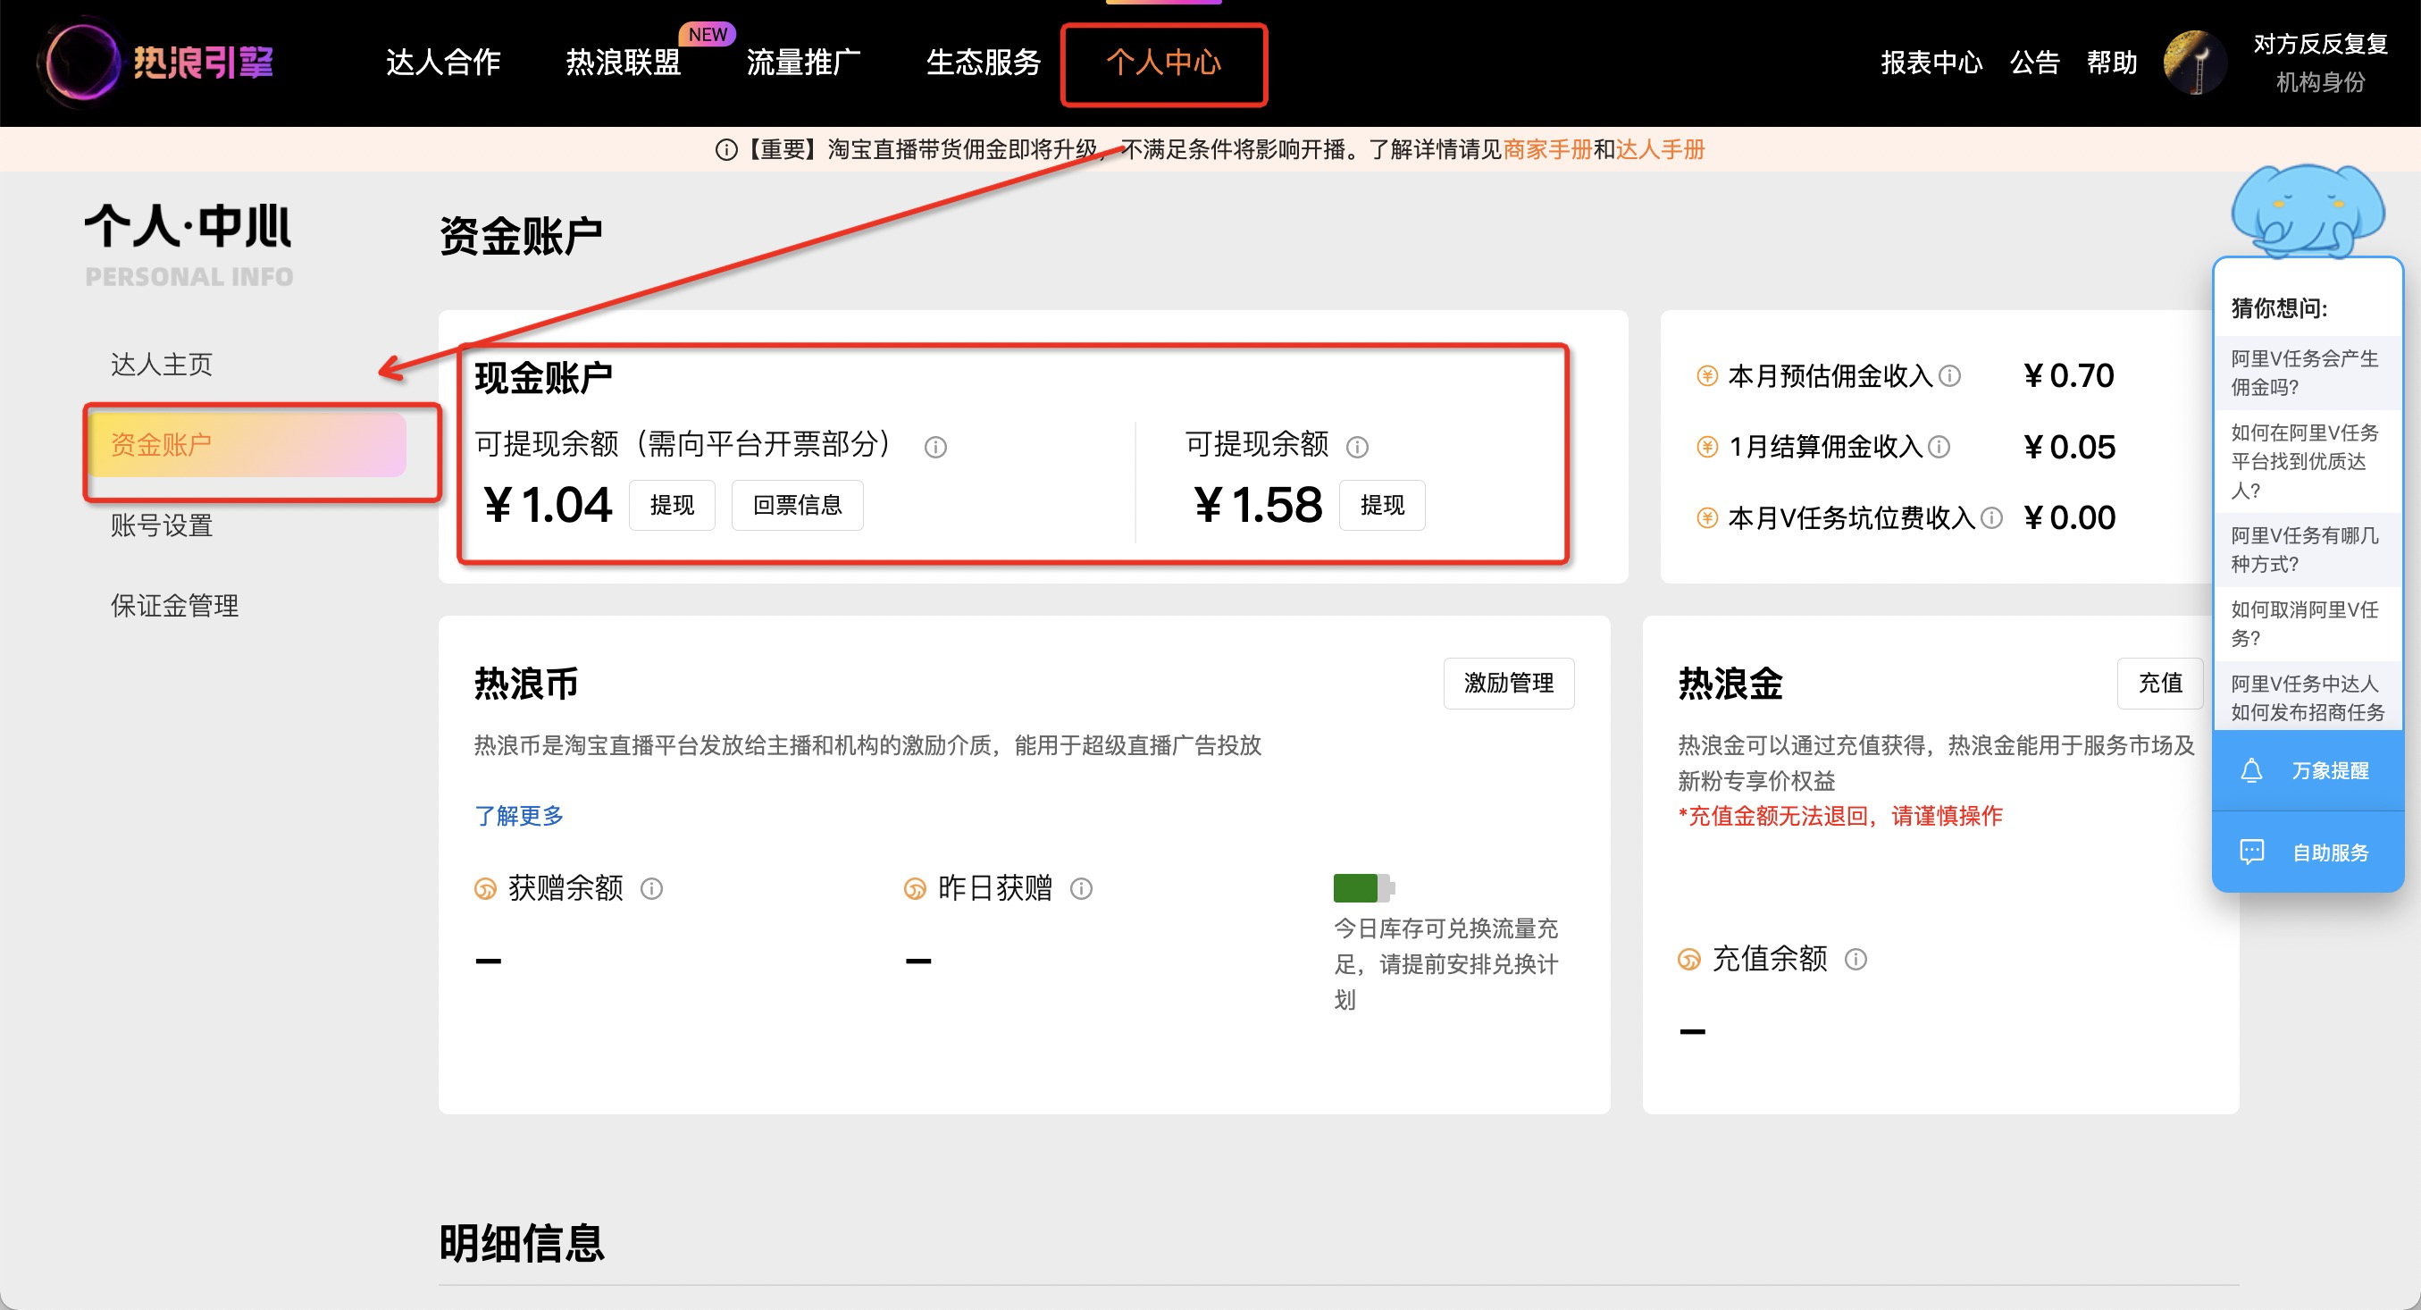
Task: Open 达人合作 in top navigation
Action: pyautogui.click(x=443, y=62)
